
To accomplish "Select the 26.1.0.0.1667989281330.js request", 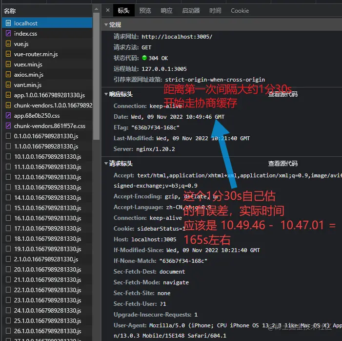I will coord(47,331).
